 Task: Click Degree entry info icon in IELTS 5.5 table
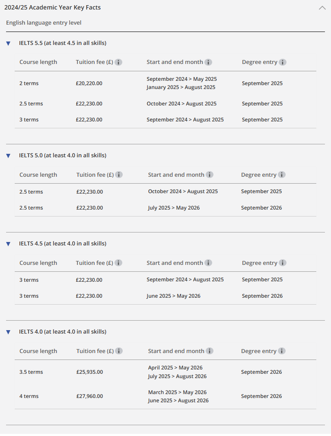(283, 62)
